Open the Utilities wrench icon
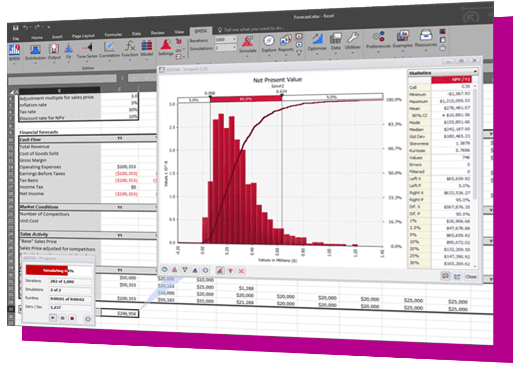The width and height of the screenshot is (513, 376). pyautogui.click(x=353, y=38)
